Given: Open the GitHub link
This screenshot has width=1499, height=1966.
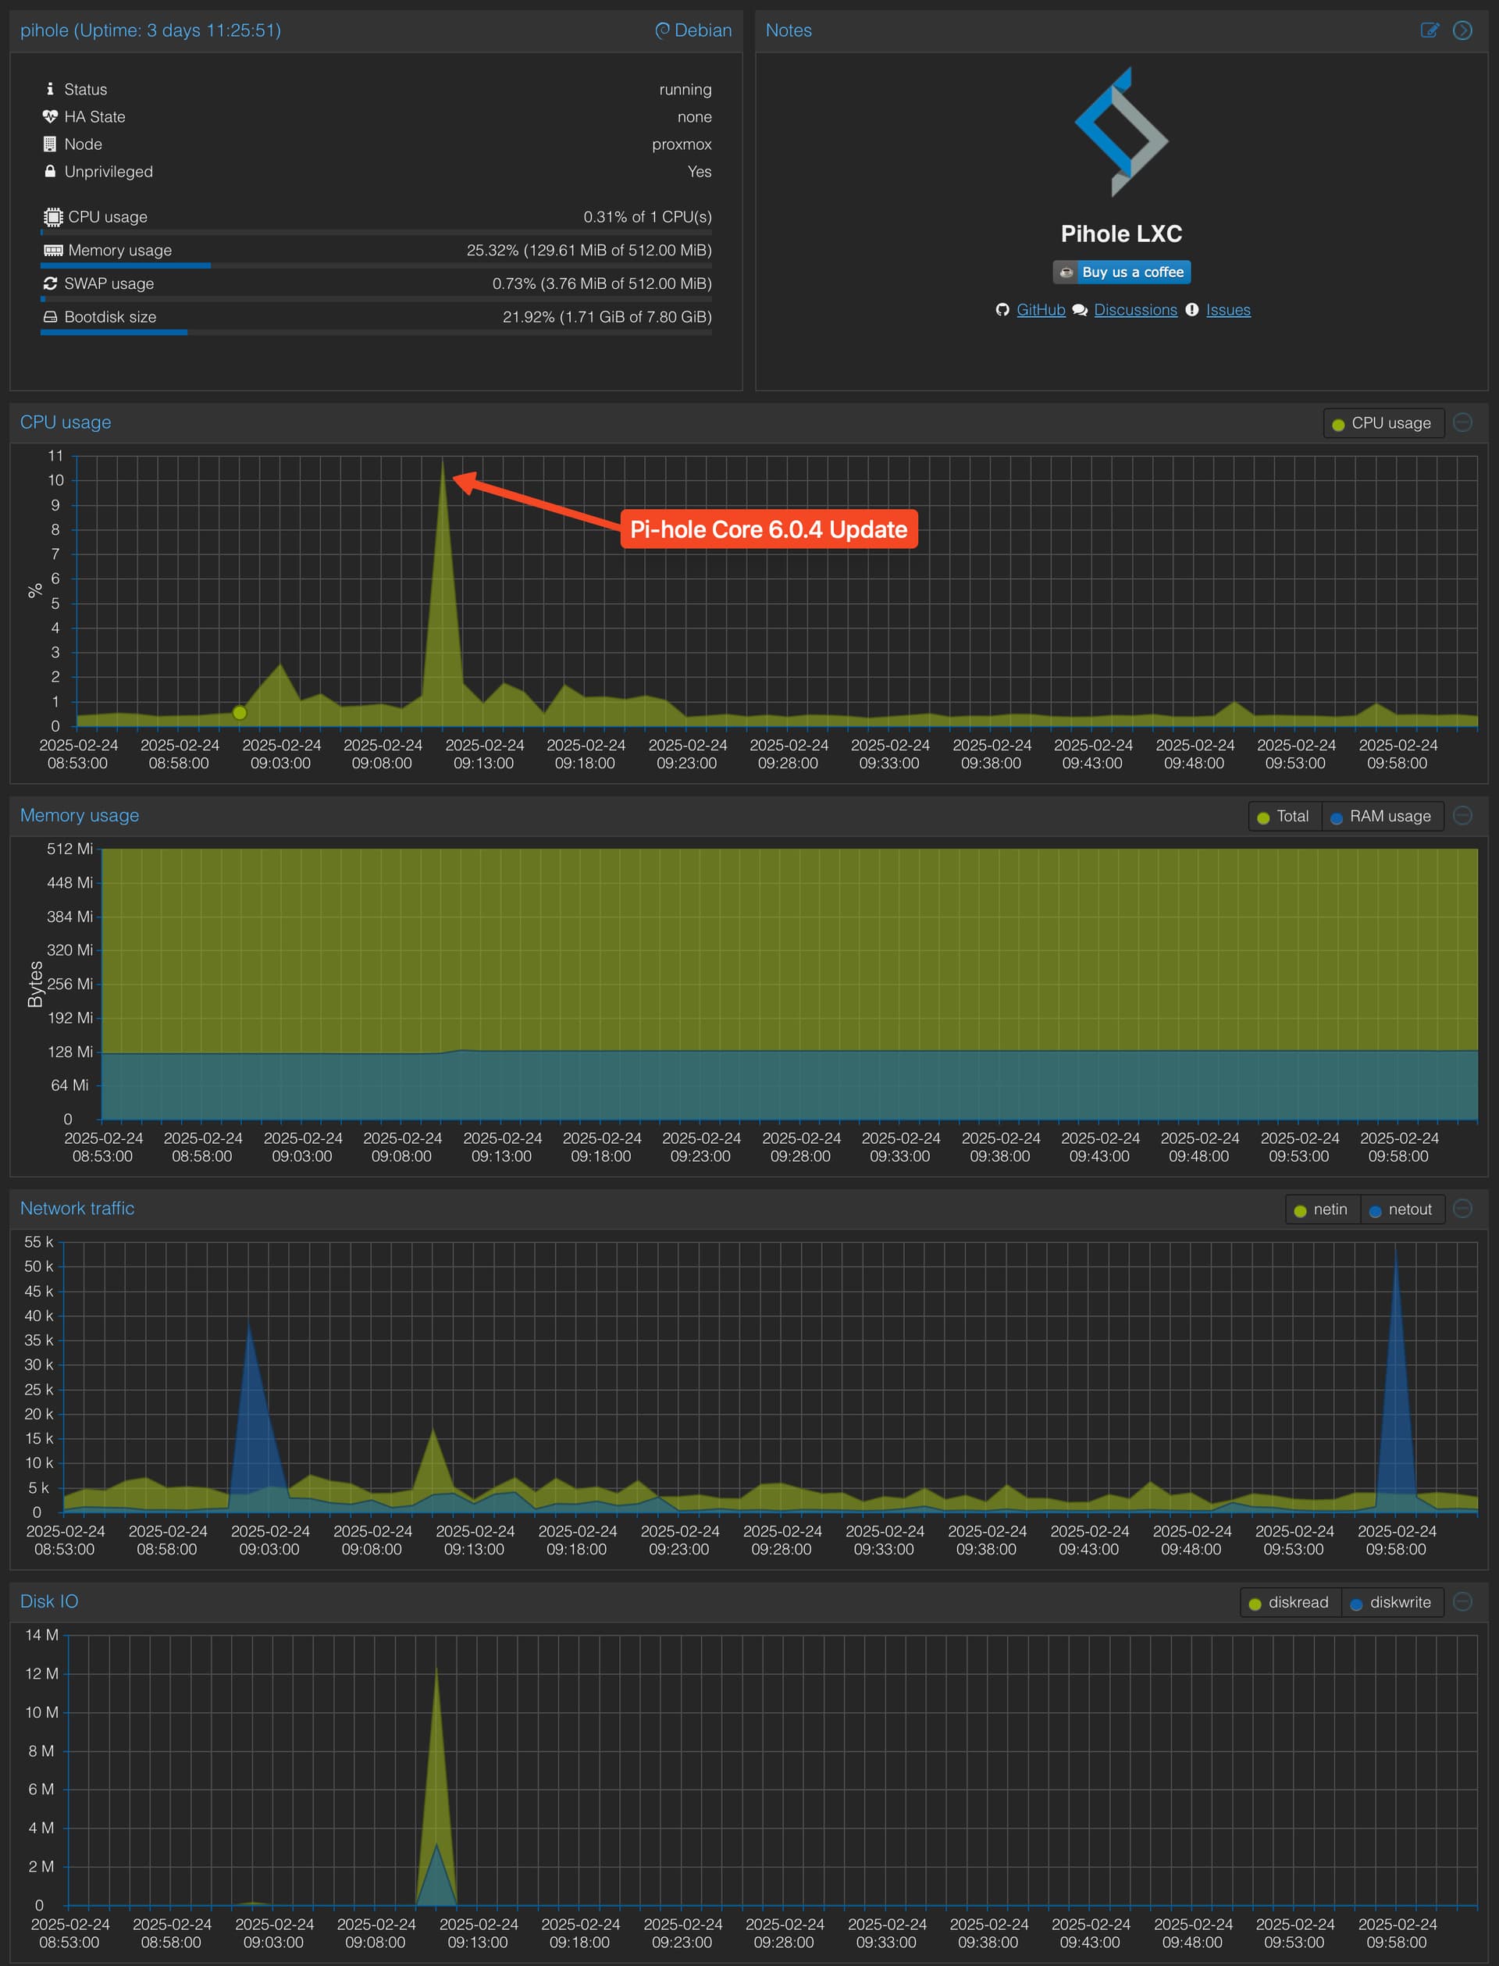Looking at the screenshot, I should click(1041, 310).
